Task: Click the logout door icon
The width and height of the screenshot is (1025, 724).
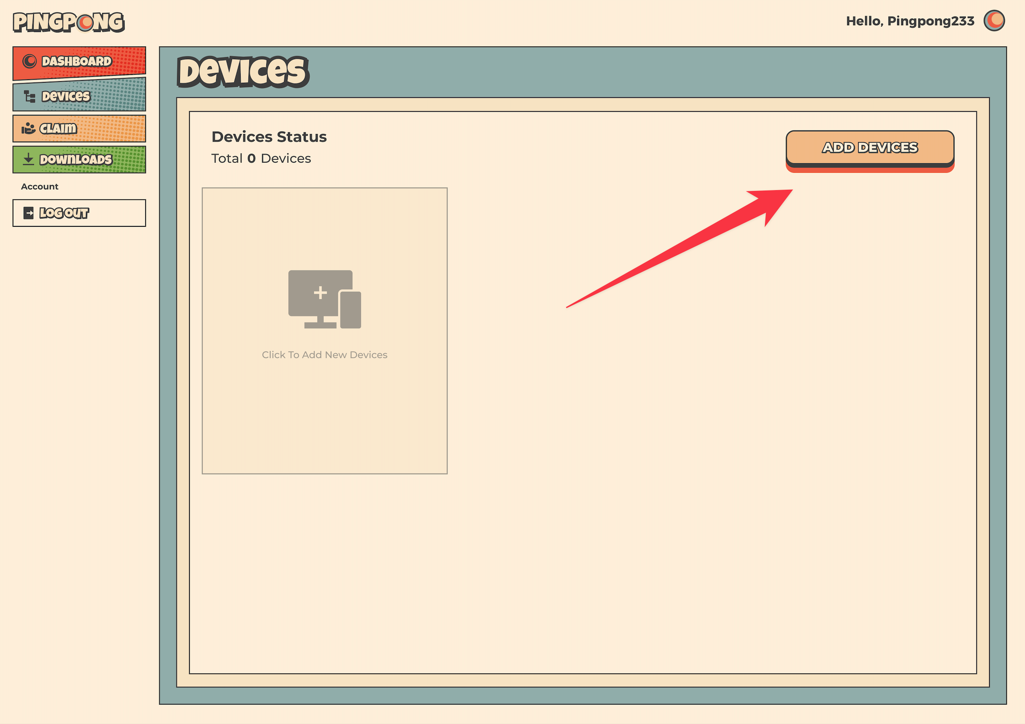Action: 28,213
